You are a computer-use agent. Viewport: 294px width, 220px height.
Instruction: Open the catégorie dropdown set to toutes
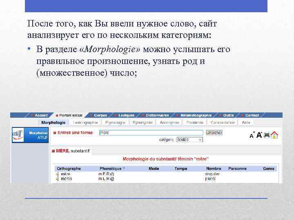tap(190, 140)
